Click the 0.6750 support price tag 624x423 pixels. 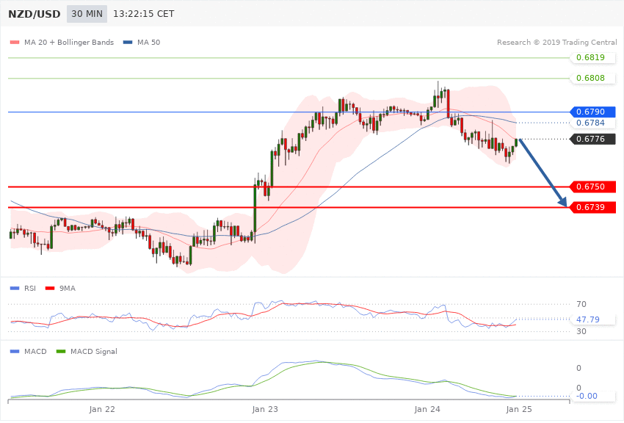tap(593, 187)
